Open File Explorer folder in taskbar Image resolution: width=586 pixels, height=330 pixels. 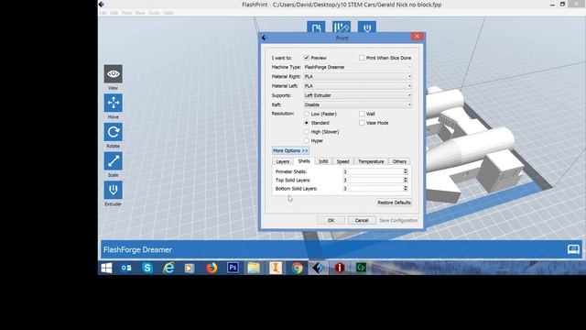coord(255,268)
